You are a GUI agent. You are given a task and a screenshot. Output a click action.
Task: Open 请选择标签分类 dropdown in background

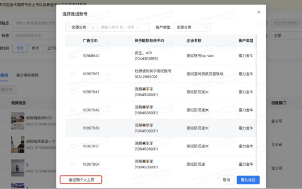coord(34,36)
